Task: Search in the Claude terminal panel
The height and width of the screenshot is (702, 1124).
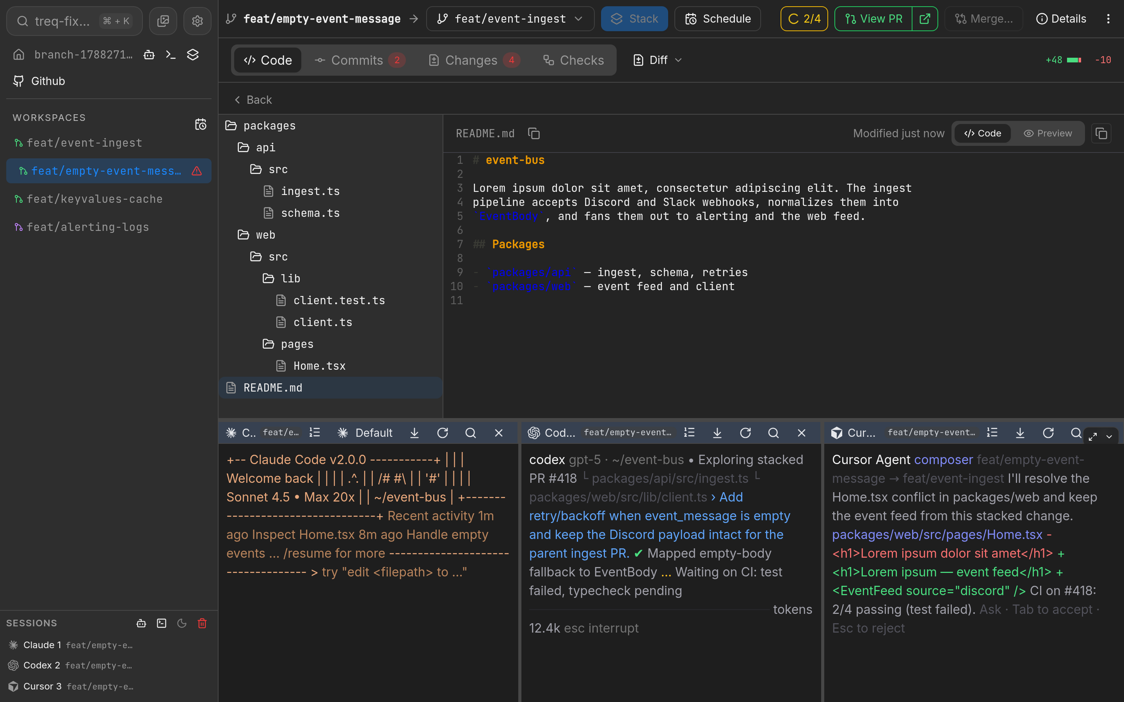Action: [x=471, y=433]
